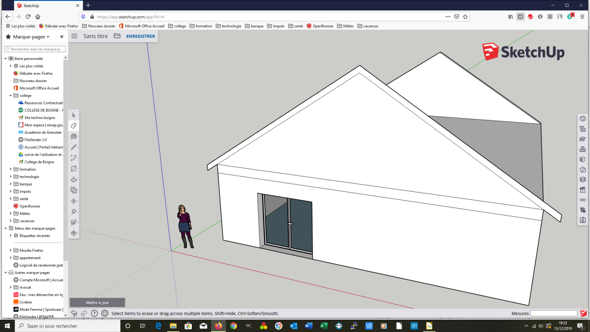Open the SketchUp hamburger menu

click(74, 36)
